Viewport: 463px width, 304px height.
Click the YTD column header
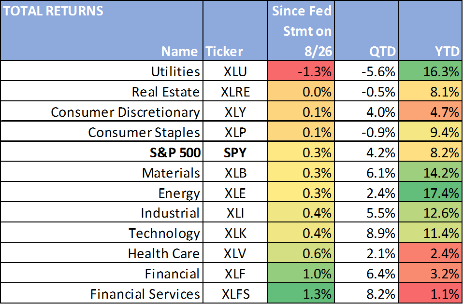(430, 31)
